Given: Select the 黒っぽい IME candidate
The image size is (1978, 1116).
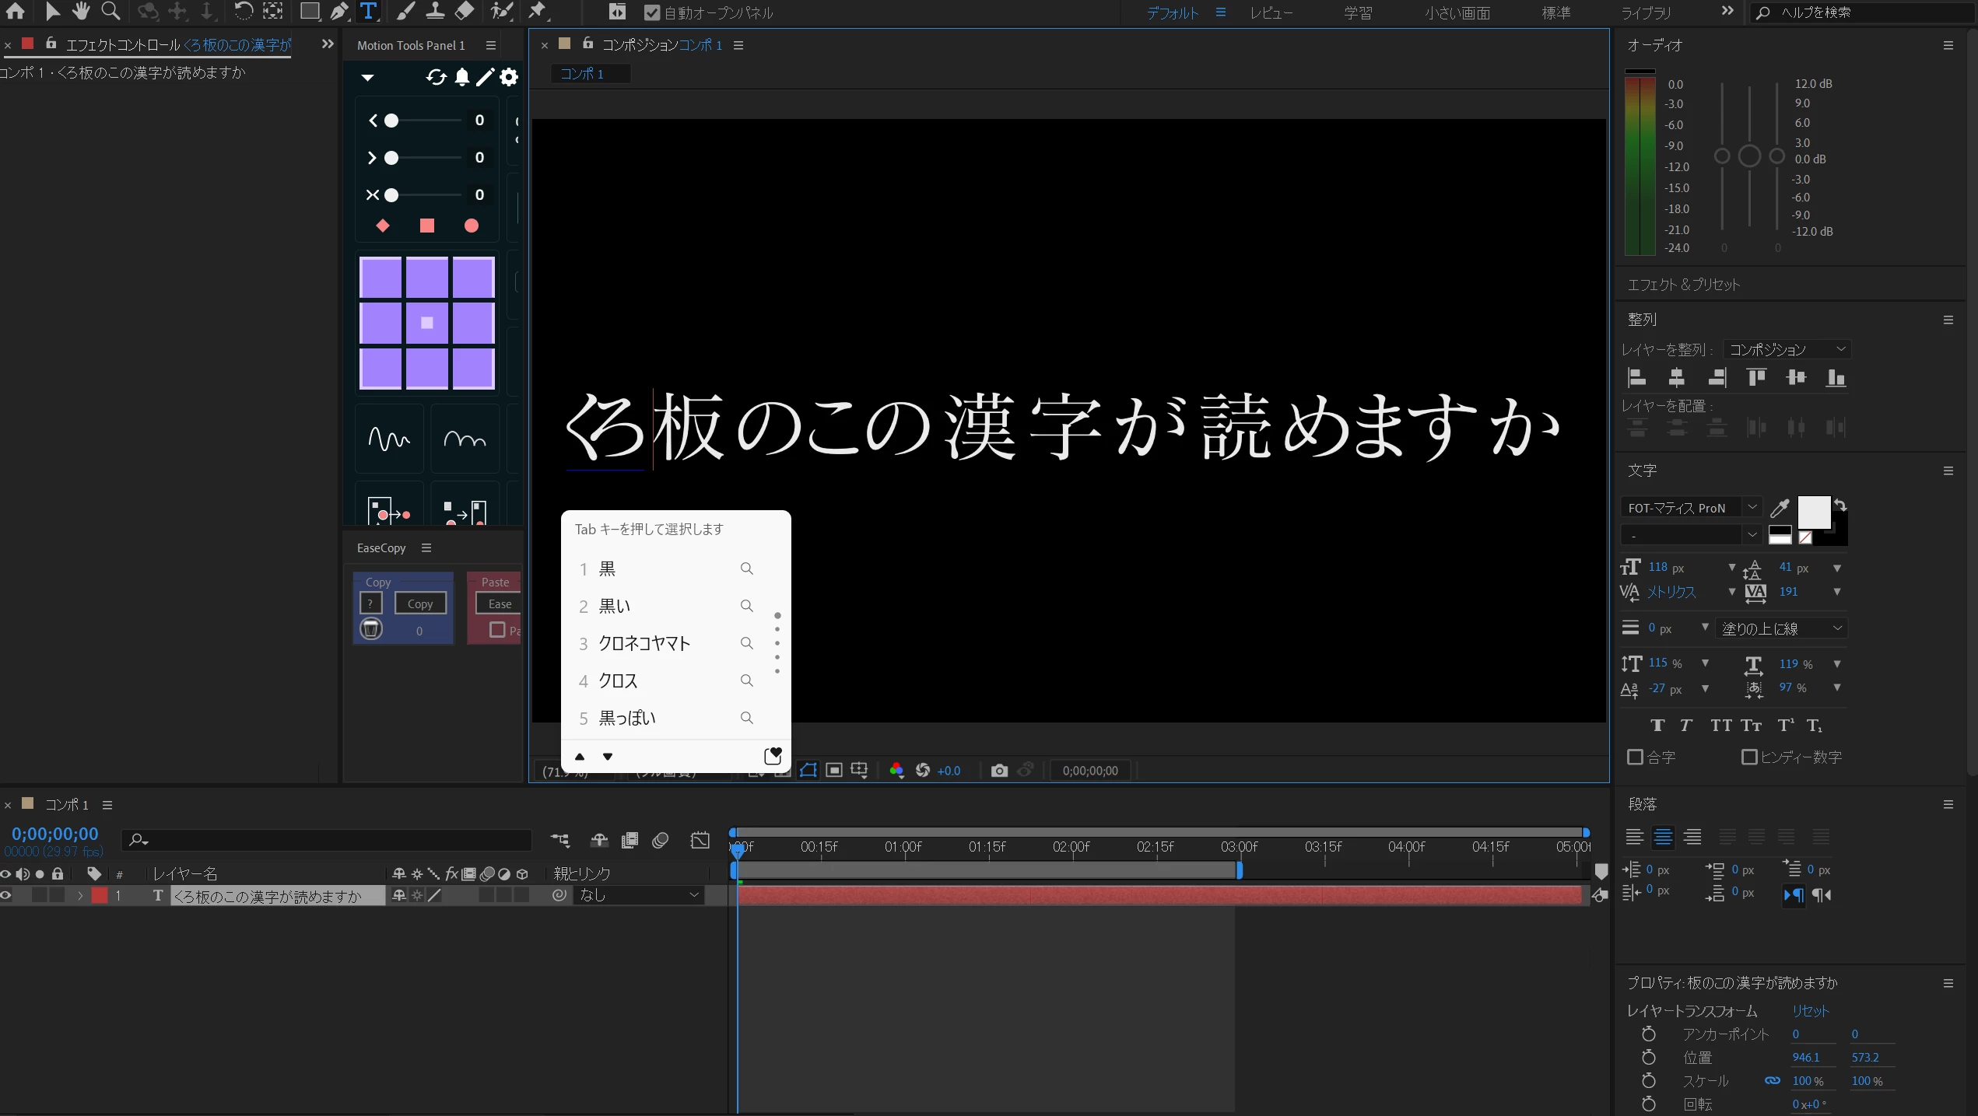Looking at the screenshot, I should 627,718.
